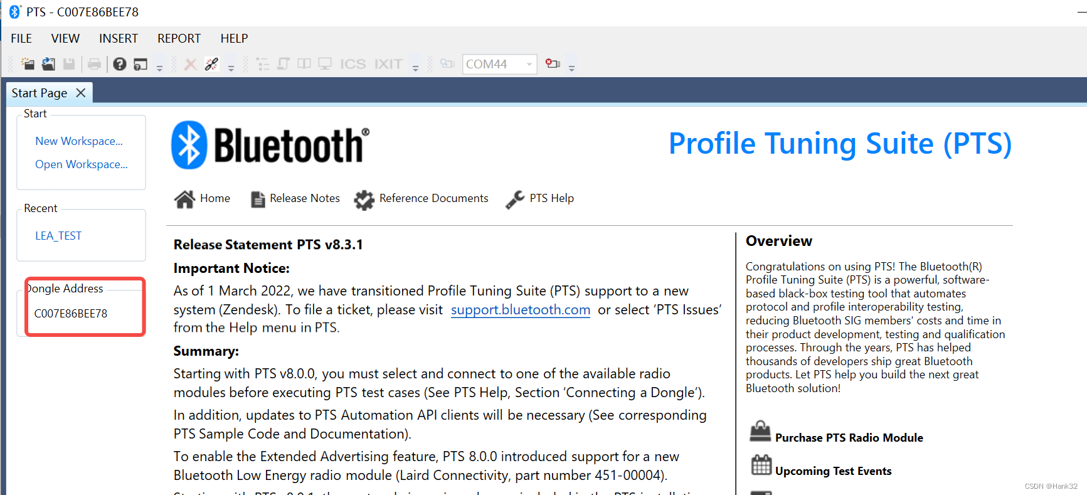1087x495 pixels.
Task: Open the REPORT menu
Action: (x=179, y=38)
